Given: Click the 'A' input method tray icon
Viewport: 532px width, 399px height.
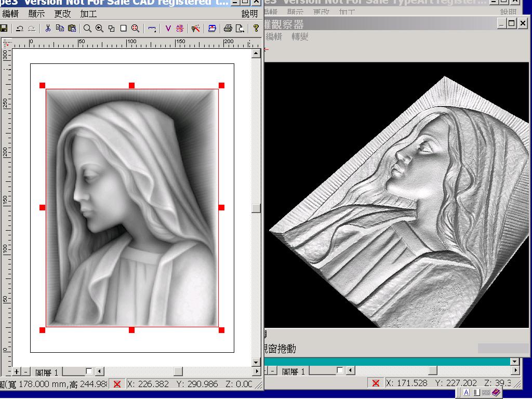Looking at the screenshot, I should click(467, 393).
